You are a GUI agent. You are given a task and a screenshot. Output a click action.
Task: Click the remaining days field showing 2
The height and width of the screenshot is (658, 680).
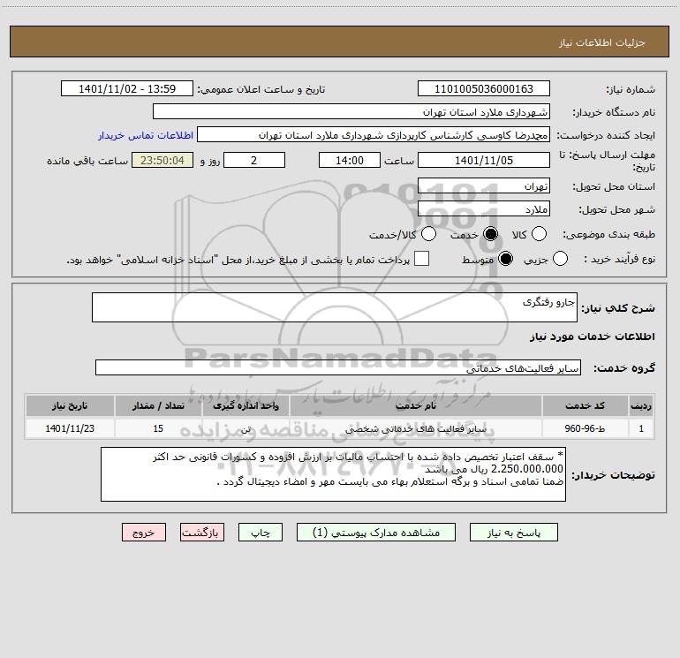[x=254, y=160]
